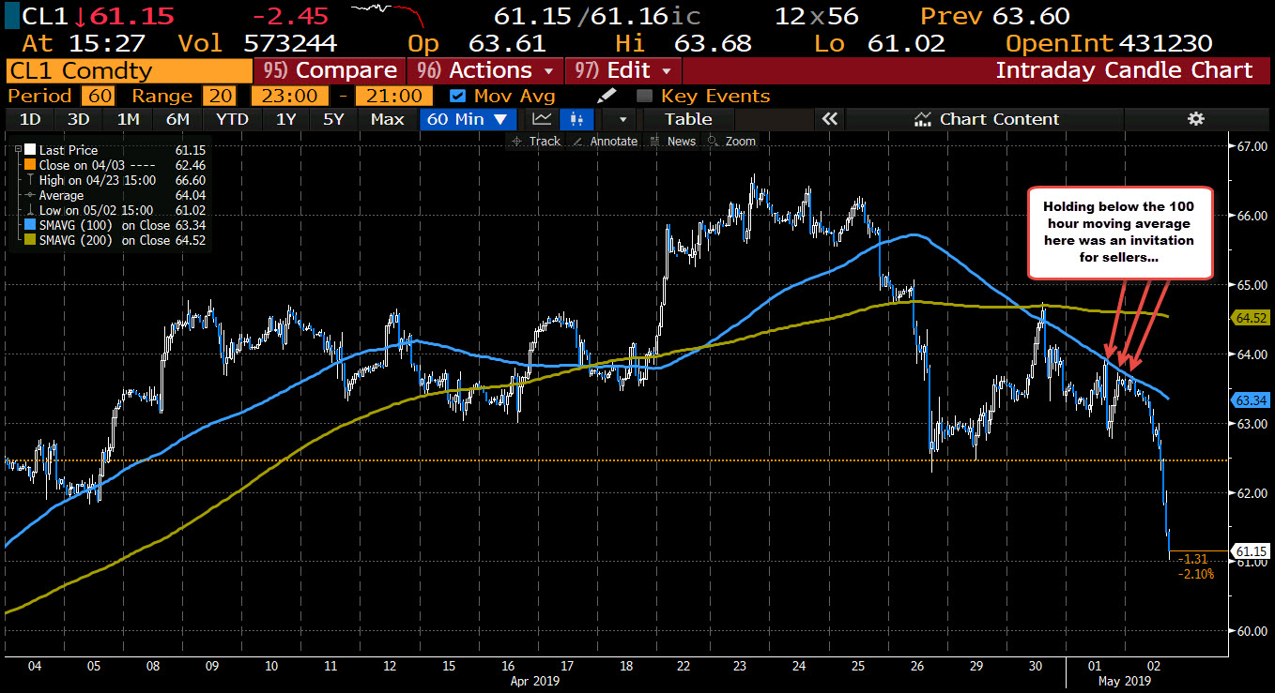Click the Hi 63.68 value

tap(714, 42)
